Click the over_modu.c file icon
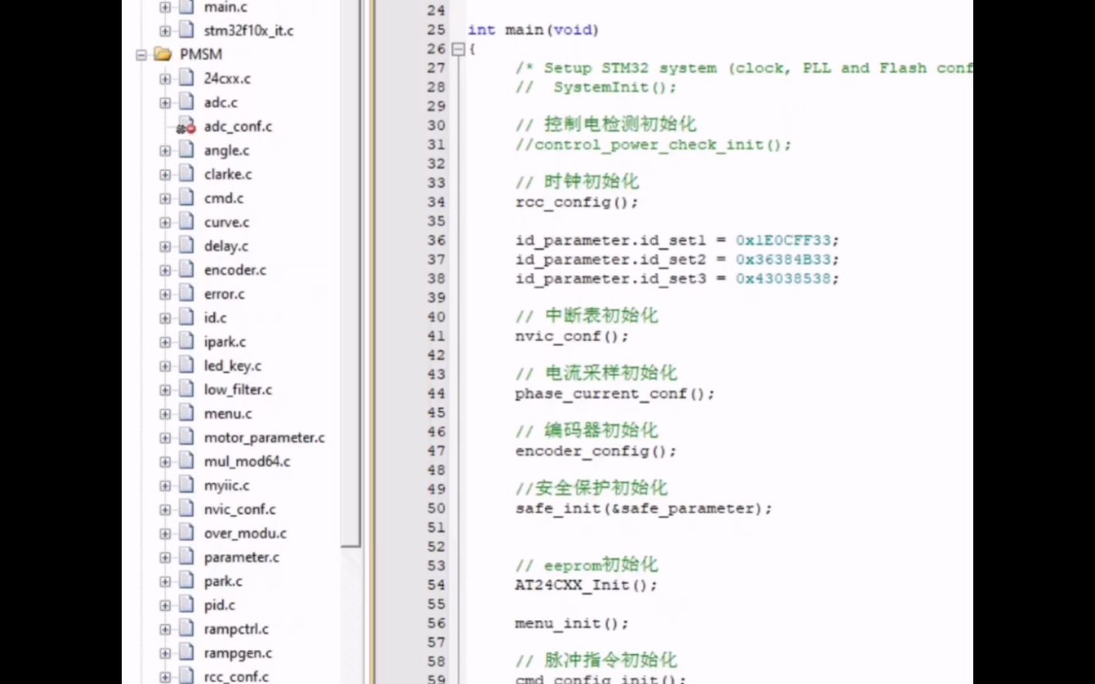 (x=187, y=532)
